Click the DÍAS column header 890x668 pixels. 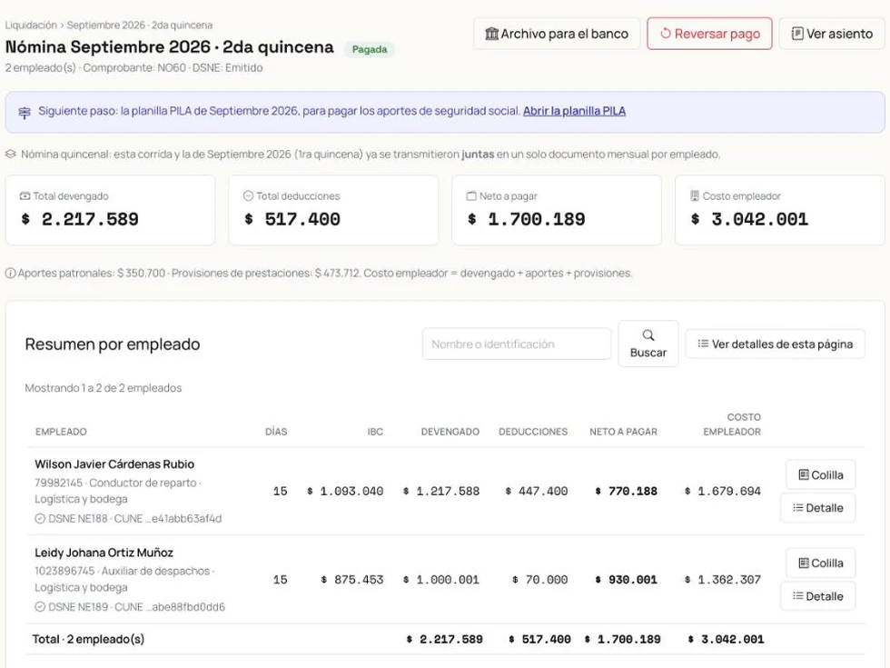point(276,432)
